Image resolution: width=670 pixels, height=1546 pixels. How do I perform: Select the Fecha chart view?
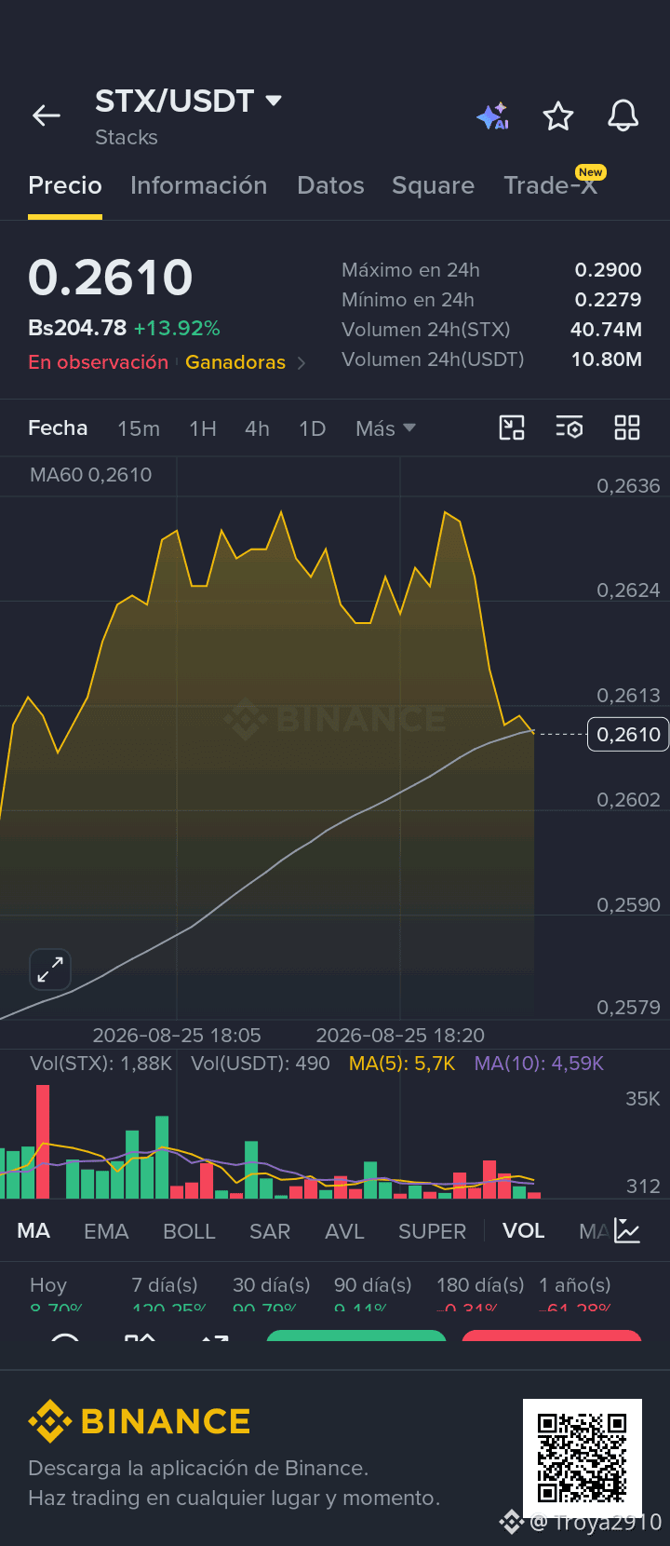click(58, 428)
